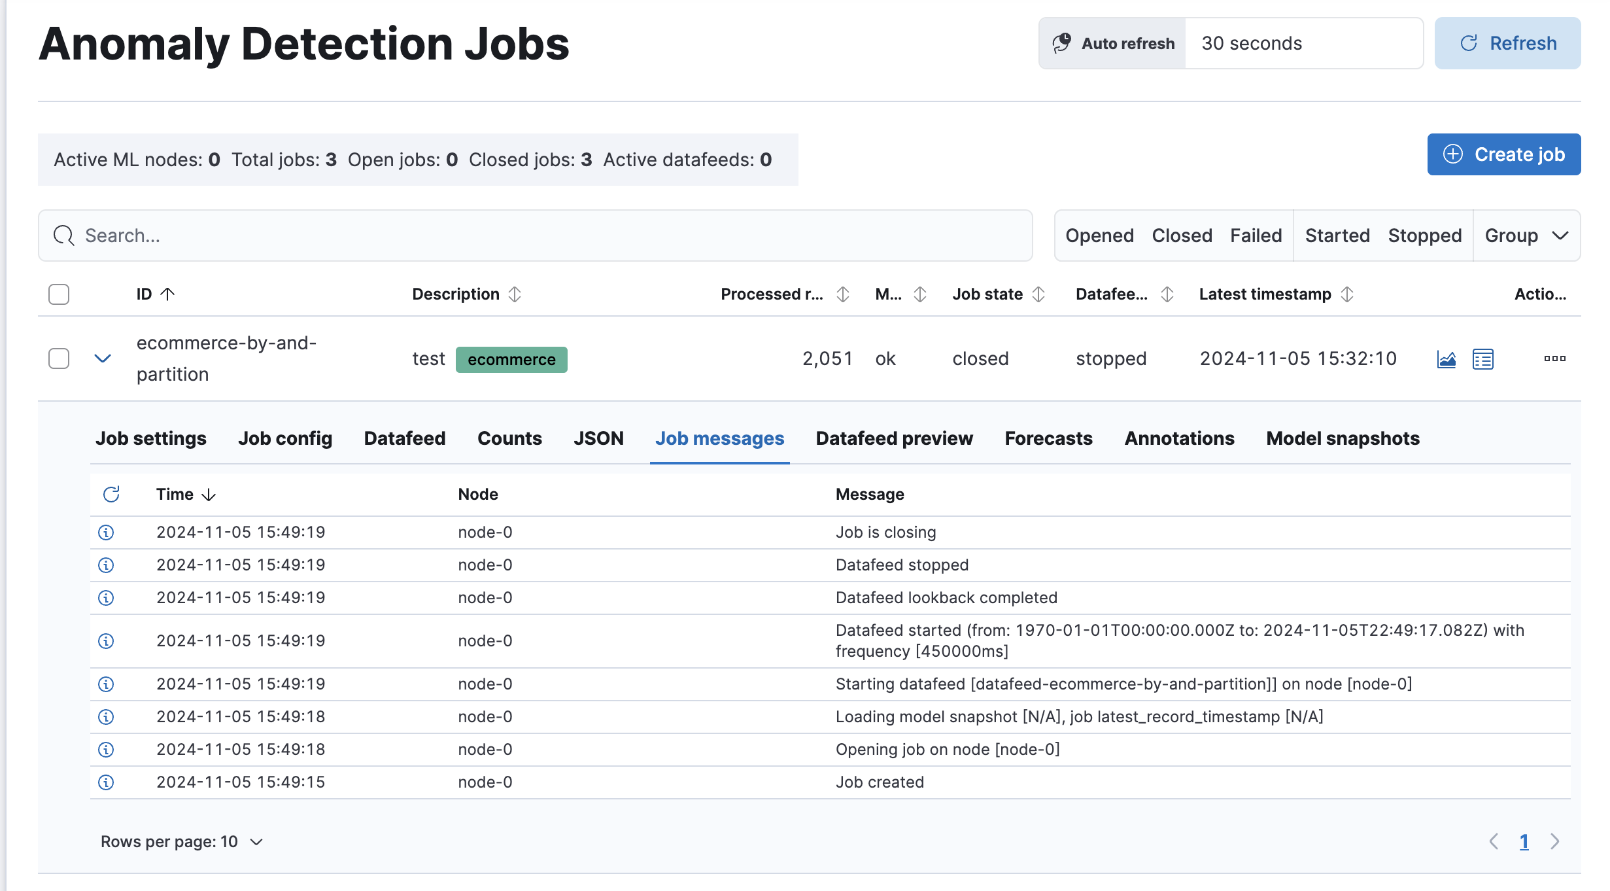
Task: Go to previous messages page arrow
Action: pyautogui.click(x=1494, y=841)
